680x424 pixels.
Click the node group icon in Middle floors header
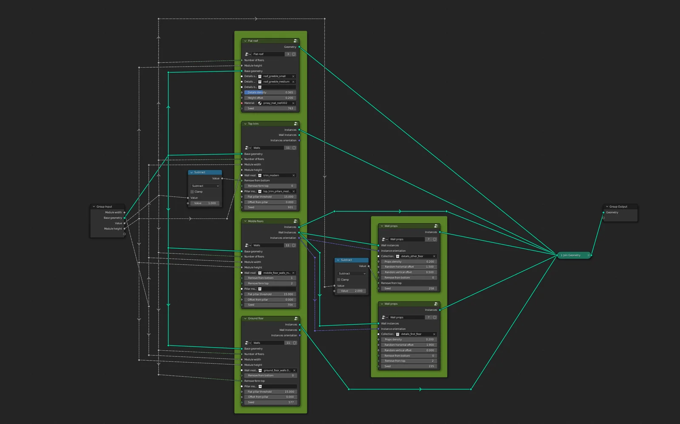click(x=295, y=221)
